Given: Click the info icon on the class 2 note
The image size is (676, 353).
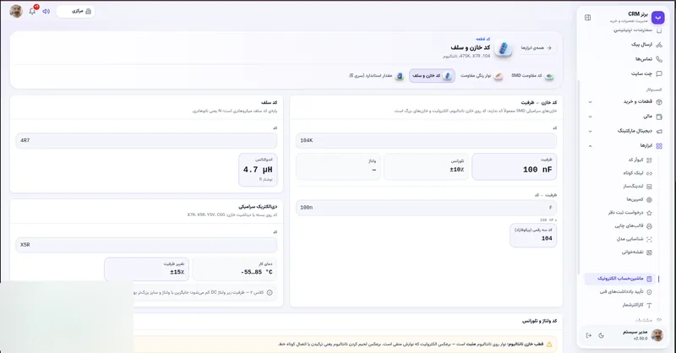Looking at the screenshot, I should point(270,293).
